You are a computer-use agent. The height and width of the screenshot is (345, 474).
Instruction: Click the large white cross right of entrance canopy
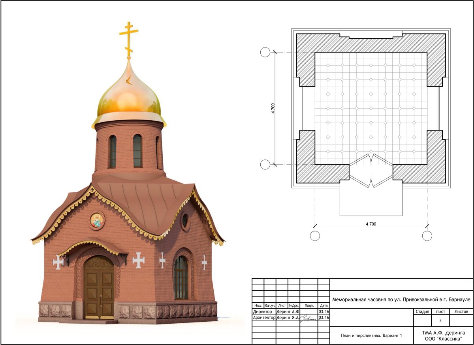point(138,260)
